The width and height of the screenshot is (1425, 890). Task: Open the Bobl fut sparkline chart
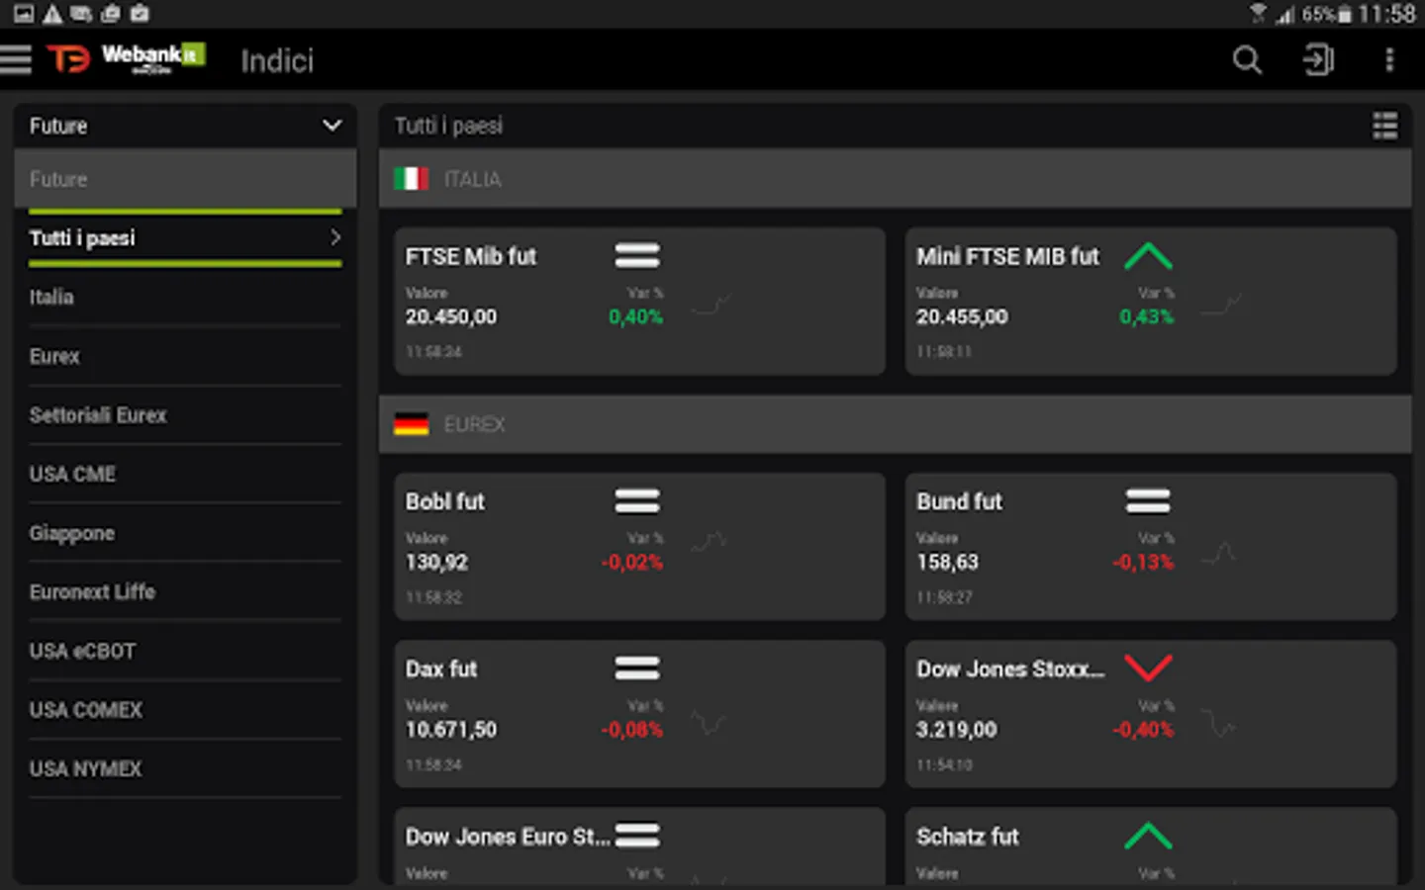coord(710,542)
